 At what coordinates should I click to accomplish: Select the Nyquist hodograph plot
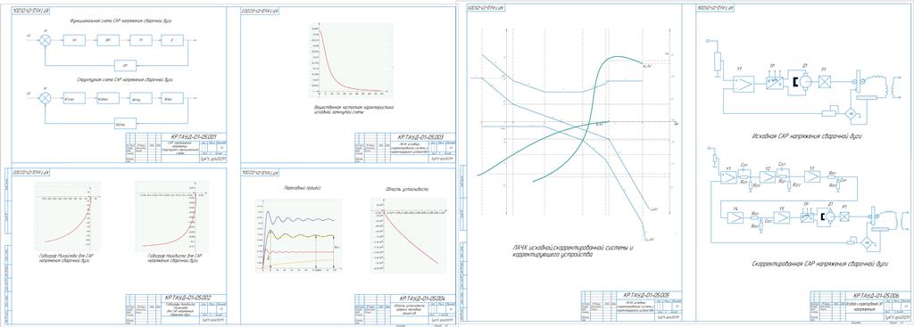[169, 217]
